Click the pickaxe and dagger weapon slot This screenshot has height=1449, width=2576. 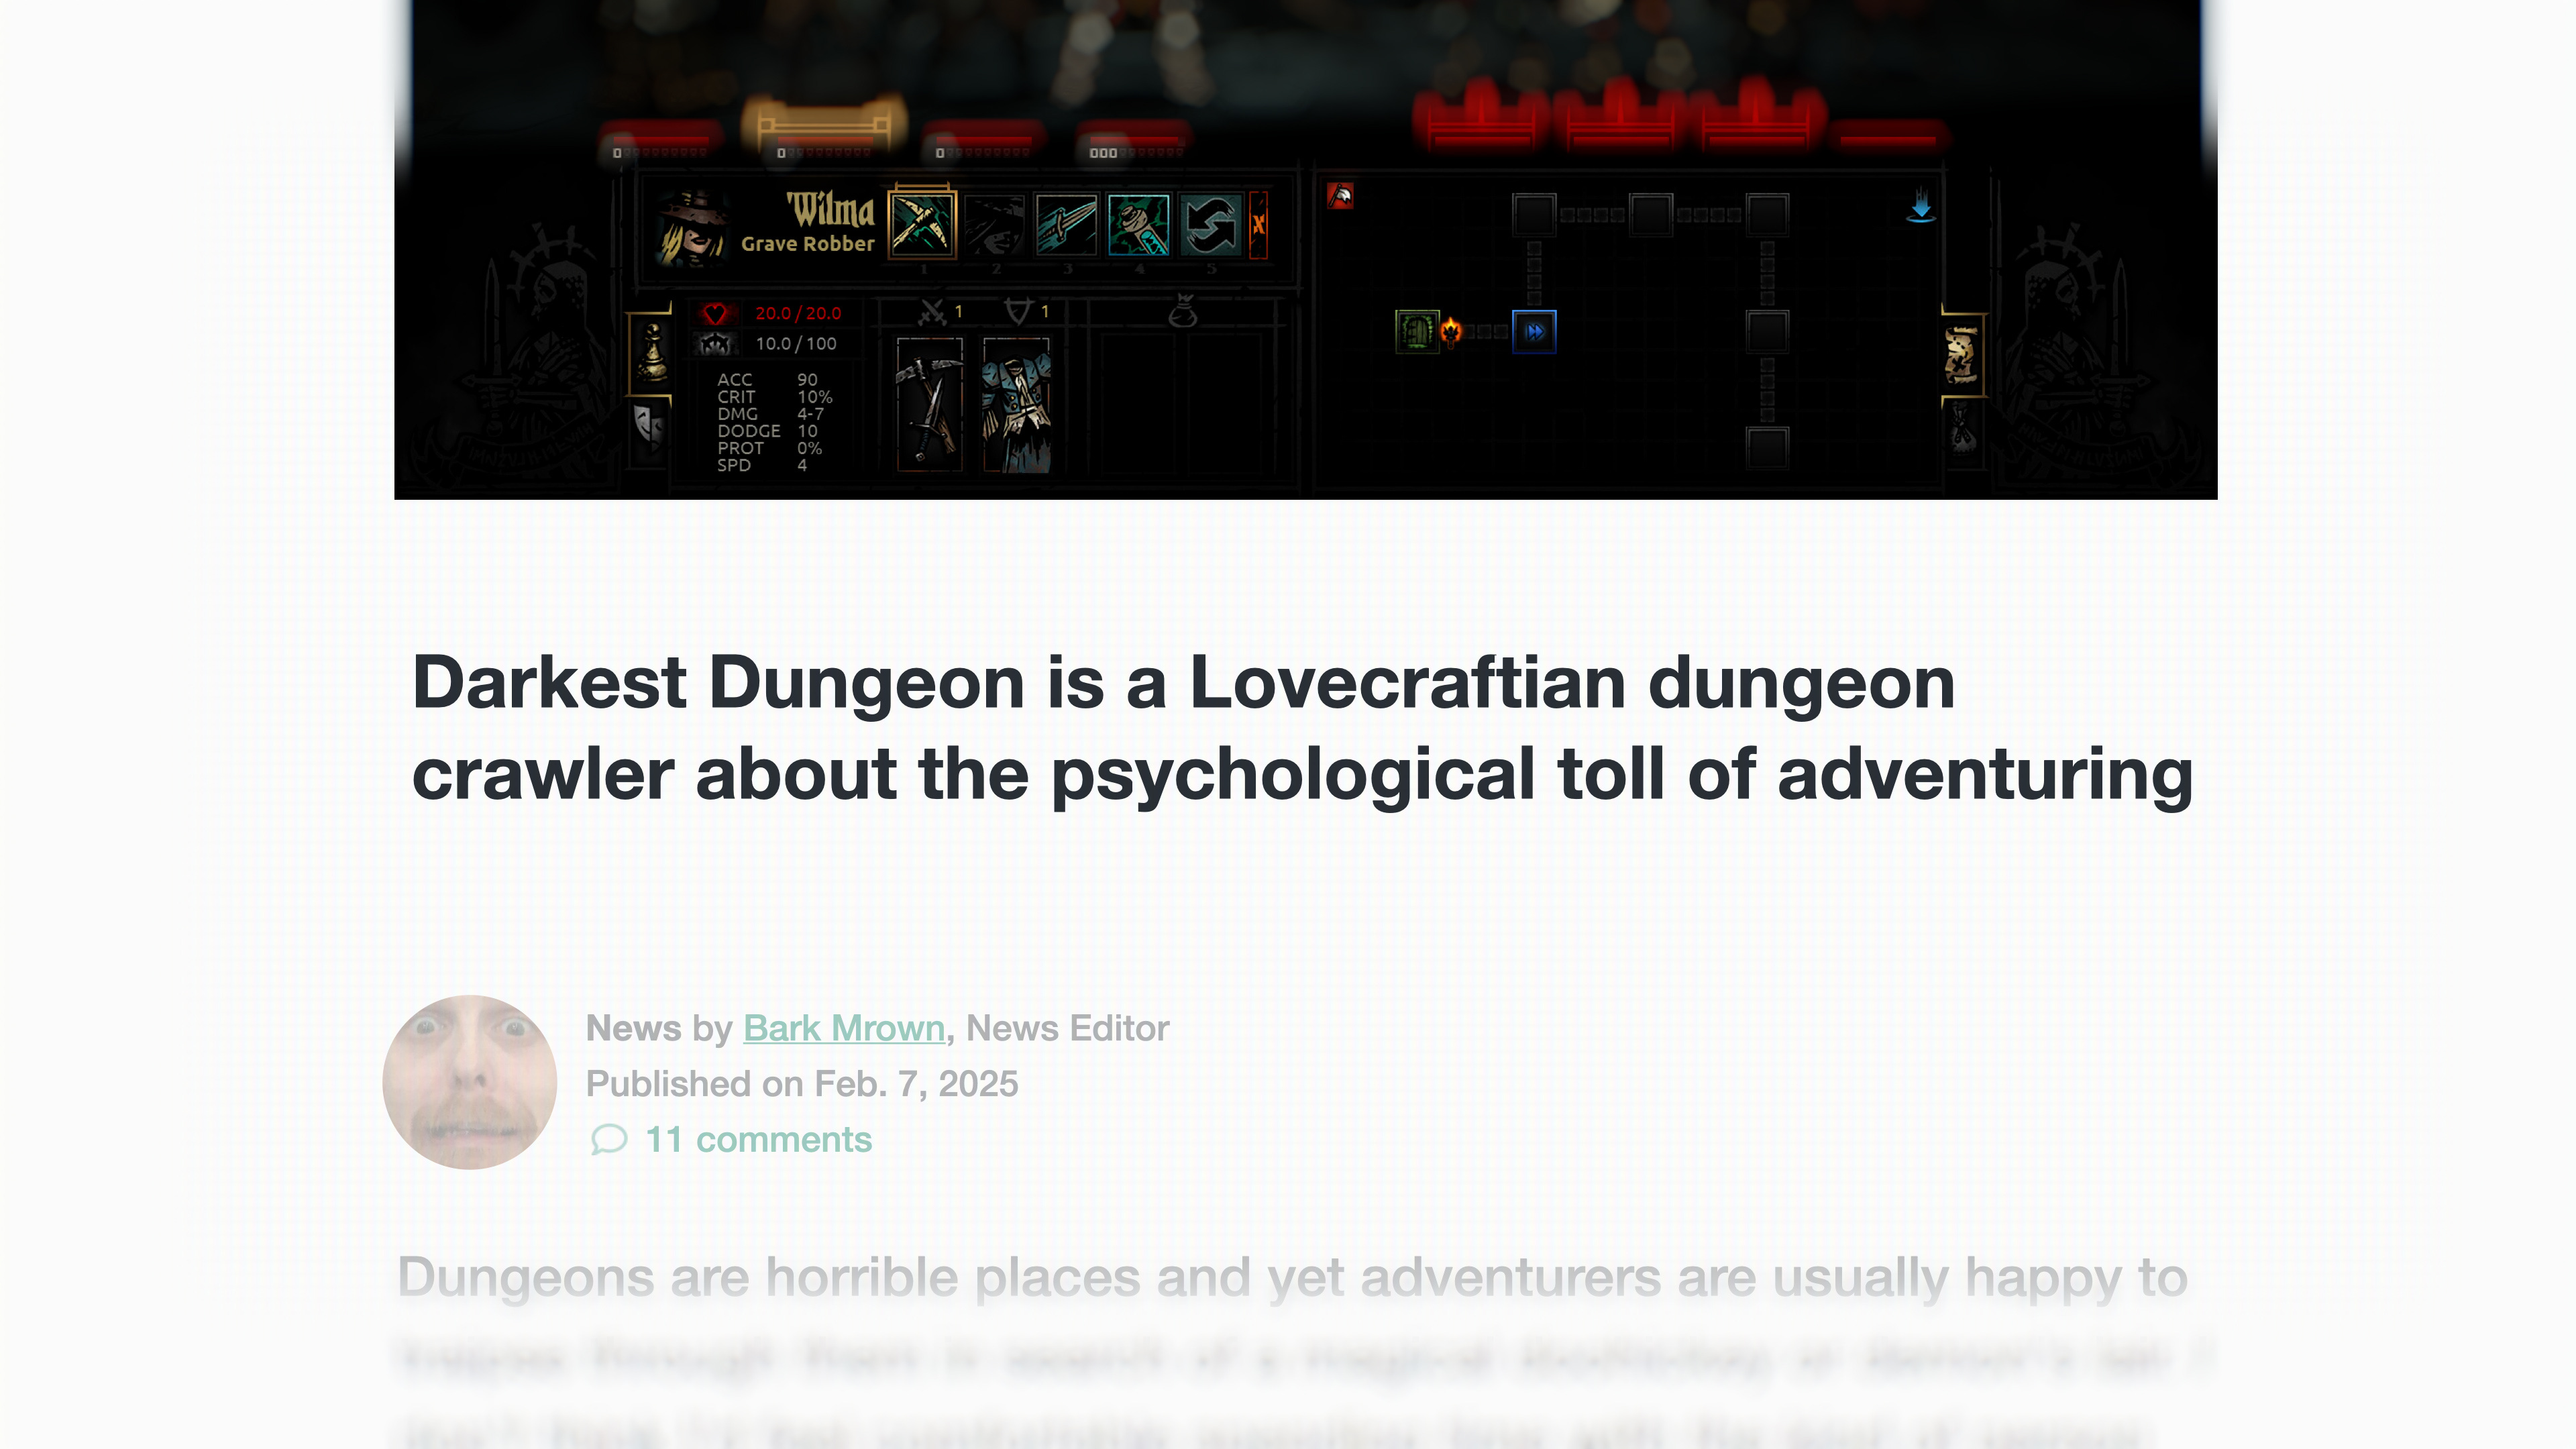click(x=929, y=404)
